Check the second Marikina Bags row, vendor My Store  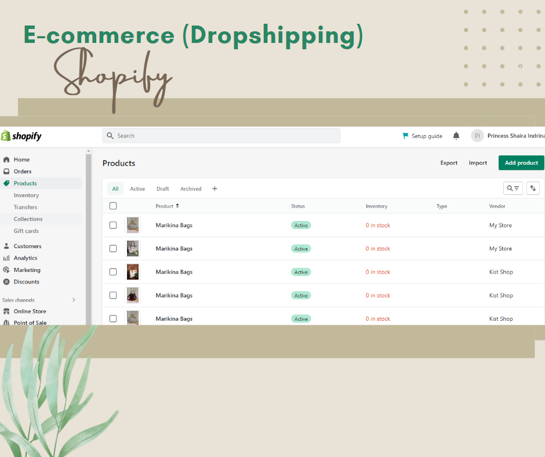113,248
